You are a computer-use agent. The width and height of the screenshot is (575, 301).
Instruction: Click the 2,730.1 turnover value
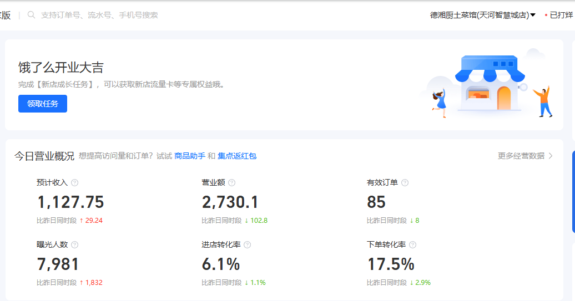click(230, 202)
